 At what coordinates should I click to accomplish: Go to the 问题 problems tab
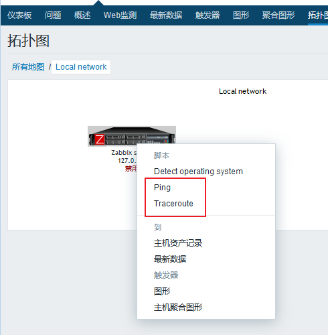53,15
